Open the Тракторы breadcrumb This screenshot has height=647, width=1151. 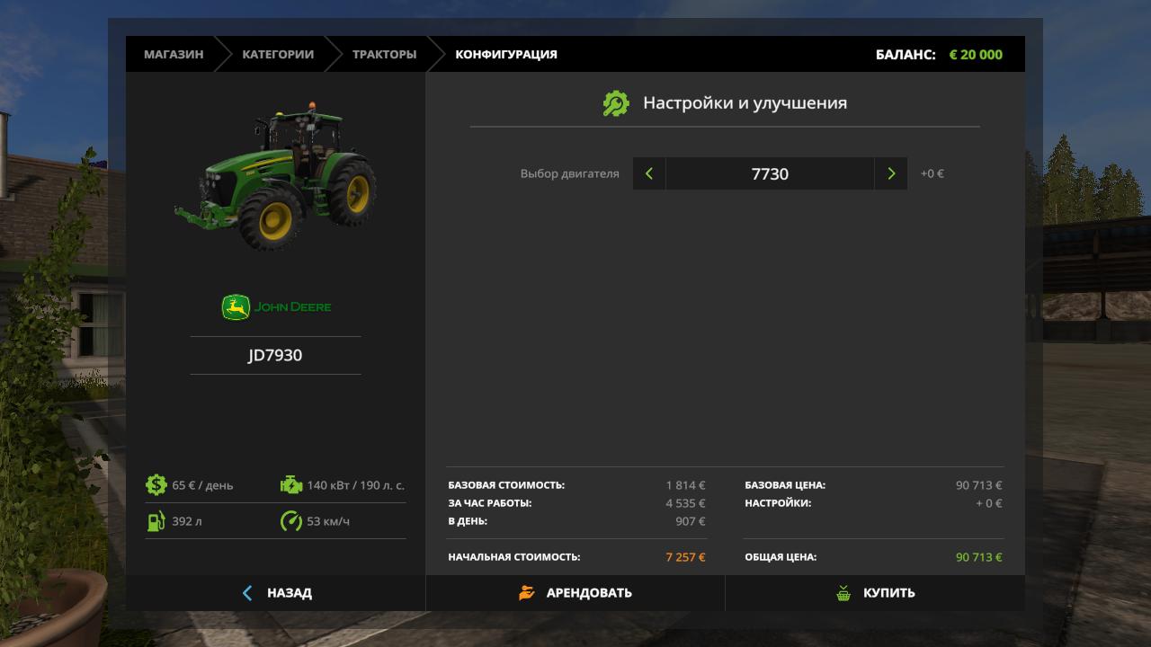[x=384, y=54]
